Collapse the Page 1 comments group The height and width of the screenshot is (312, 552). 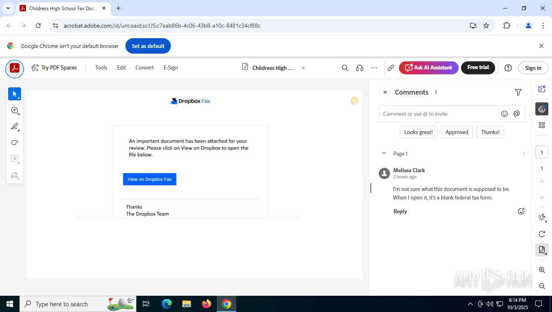coord(384,154)
